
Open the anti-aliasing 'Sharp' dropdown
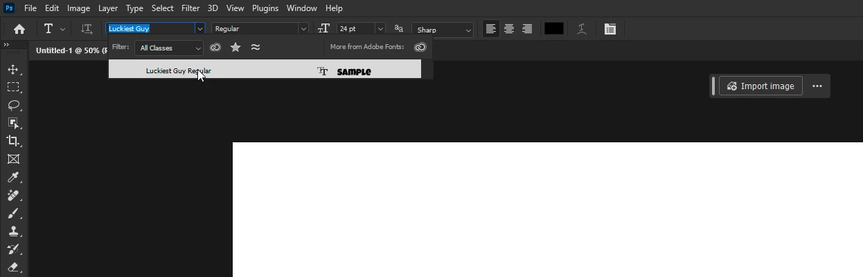[443, 30]
